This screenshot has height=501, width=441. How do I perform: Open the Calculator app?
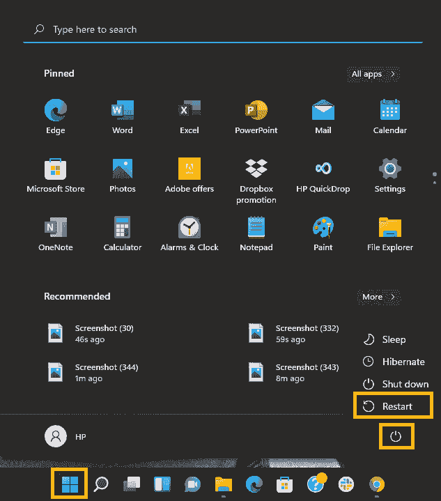tap(123, 229)
